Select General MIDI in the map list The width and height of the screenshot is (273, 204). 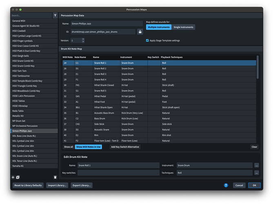point(34,21)
